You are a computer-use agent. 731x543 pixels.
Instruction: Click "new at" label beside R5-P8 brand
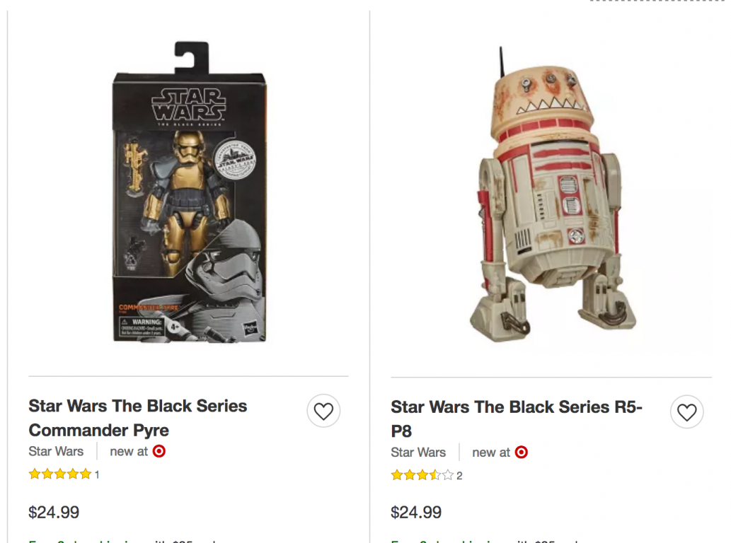point(491,452)
